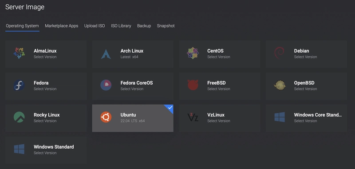Open the Snapshot tab
The height and width of the screenshot is (169, 355).
166,26
